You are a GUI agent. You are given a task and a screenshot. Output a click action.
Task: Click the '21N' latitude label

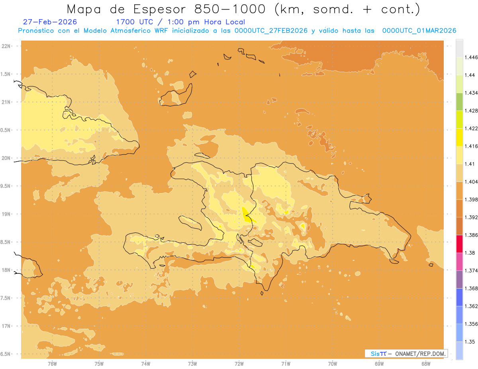pos(6,102)
